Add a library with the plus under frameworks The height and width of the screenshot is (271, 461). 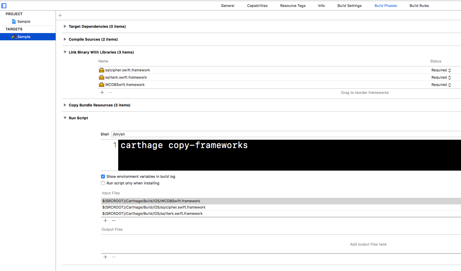point(102,93)
